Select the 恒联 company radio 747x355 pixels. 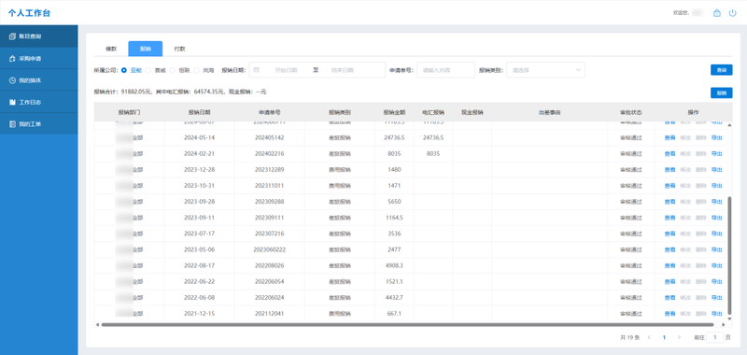[173, 70]
